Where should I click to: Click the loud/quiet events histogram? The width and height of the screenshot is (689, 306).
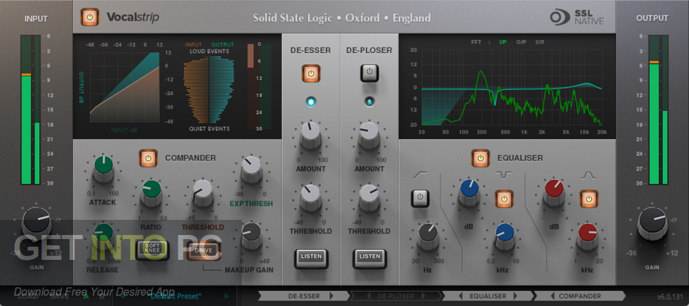[x=209, y=90]
